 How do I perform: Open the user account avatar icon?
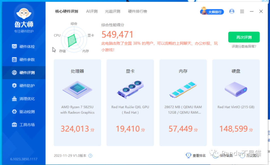tap(232, 11)
